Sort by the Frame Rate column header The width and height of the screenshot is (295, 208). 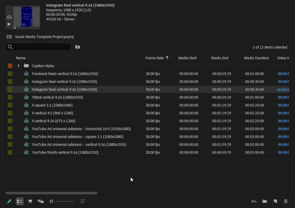pyautogui.click(x=154, y=58)
